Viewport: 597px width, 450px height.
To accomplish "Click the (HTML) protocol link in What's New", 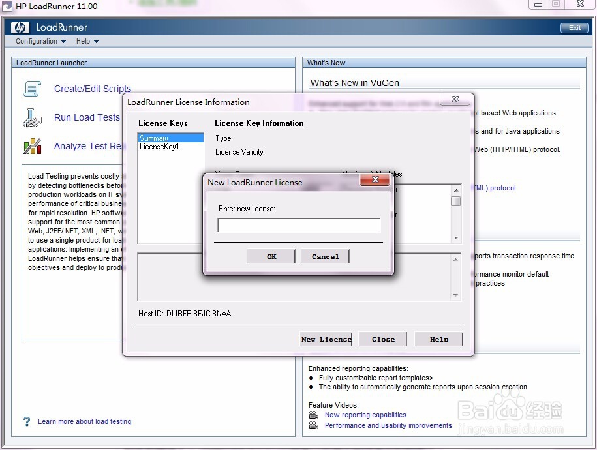I will (x=495, y=188).
